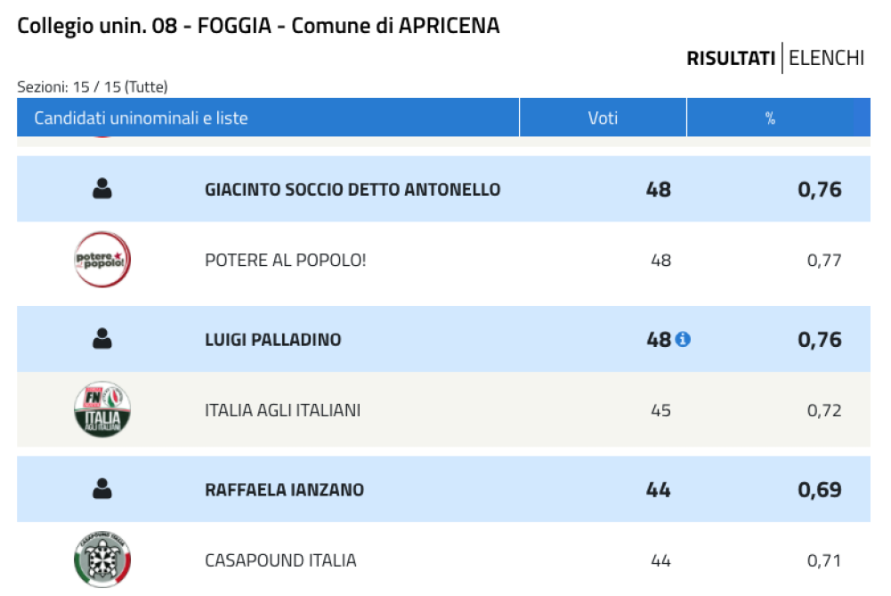Select candidate Raffaela Ianzano name
The image size is (891, 596).
click(x=284, y=489)
